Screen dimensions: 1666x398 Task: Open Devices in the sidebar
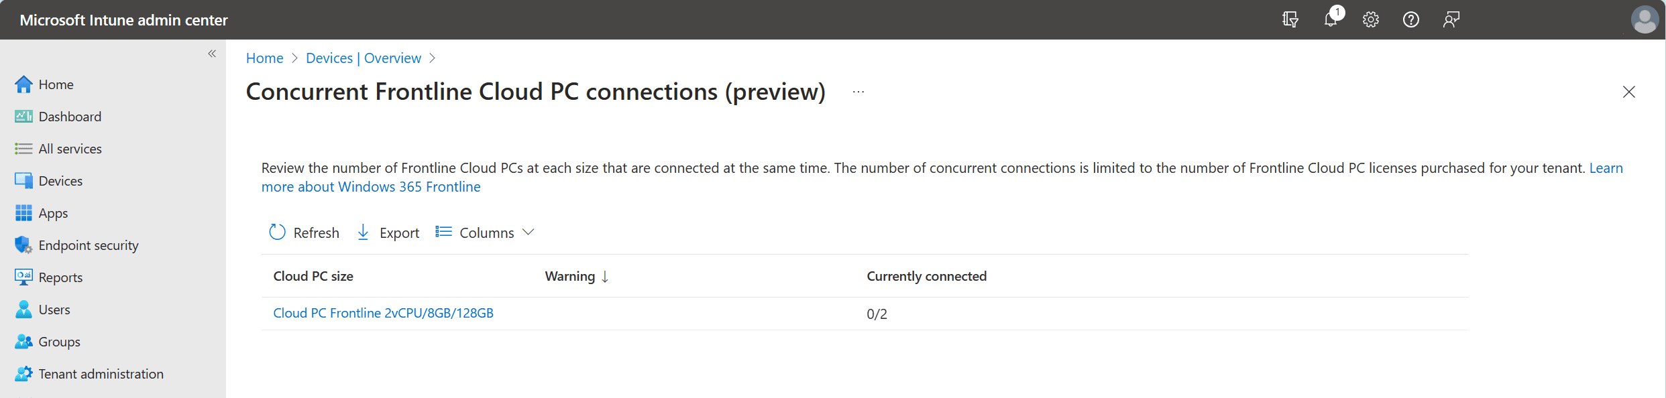pos(60,181)
